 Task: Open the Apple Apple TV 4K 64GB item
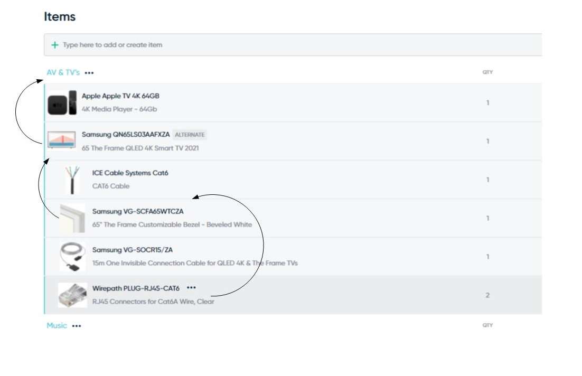coord(120,96)
